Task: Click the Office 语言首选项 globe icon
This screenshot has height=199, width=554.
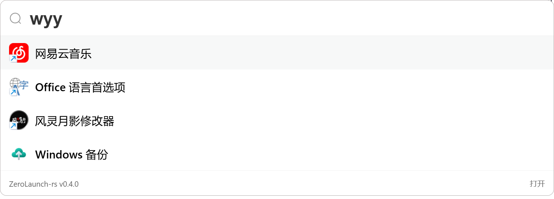Action: (15, 84)
